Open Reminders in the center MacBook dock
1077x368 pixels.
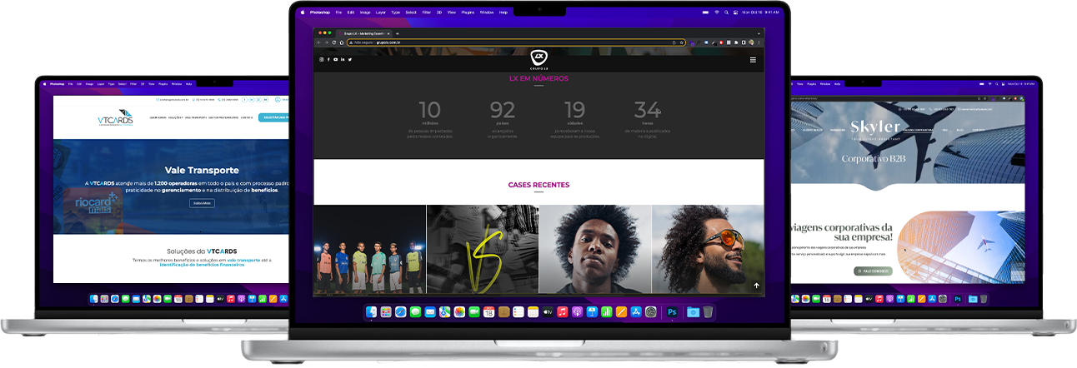click(x=518, y=312)
